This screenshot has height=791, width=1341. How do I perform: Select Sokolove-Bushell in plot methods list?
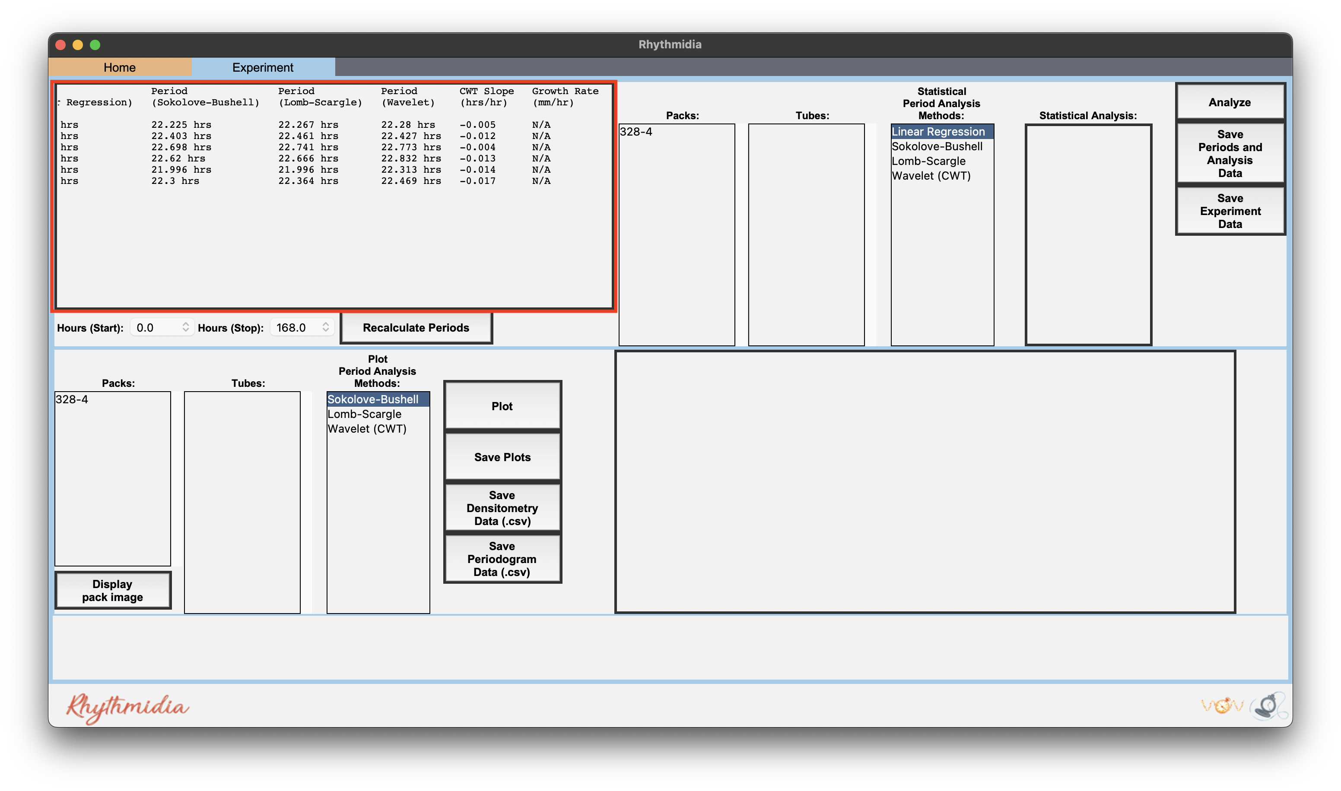pyautogui.click(x=378, y=399)
